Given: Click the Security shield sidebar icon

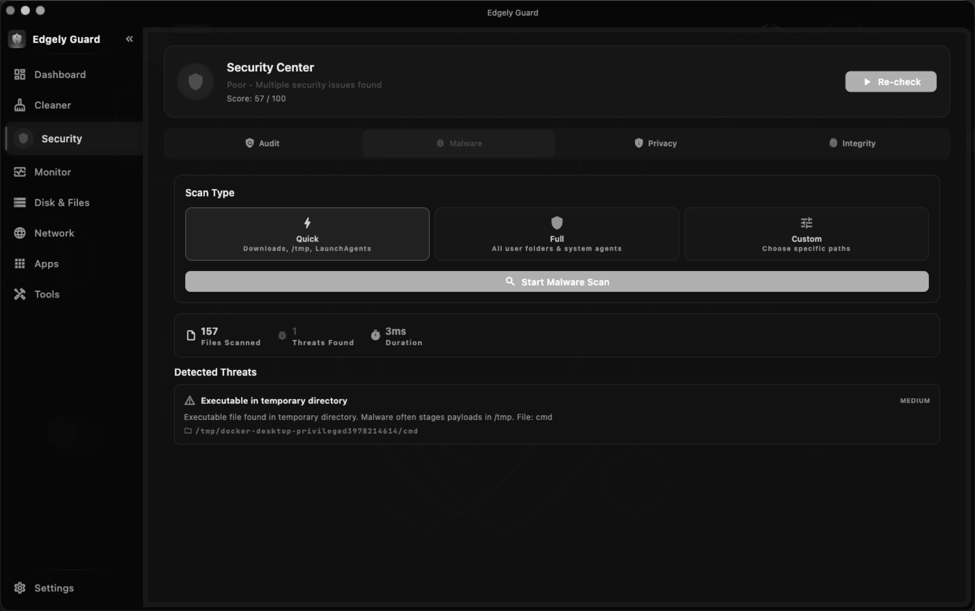Looking at the screenshot, I should (24, 139).
